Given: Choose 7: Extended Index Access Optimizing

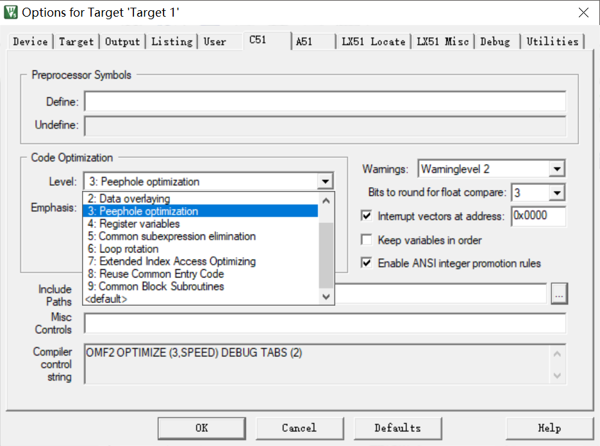Looking at the screenshot, I should click(201, 261).
